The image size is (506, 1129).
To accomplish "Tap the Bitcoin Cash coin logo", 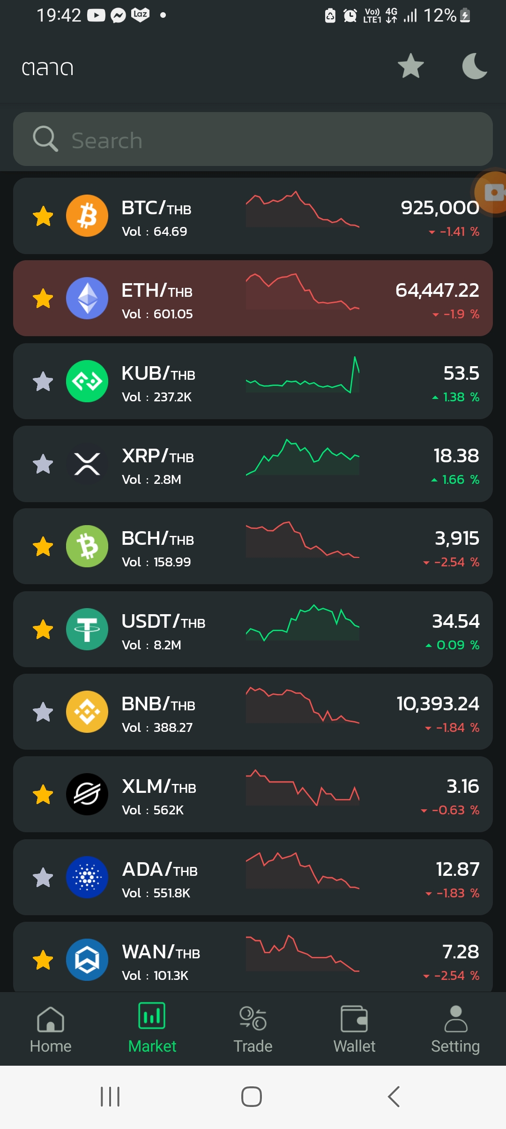I will coord(87,546).
